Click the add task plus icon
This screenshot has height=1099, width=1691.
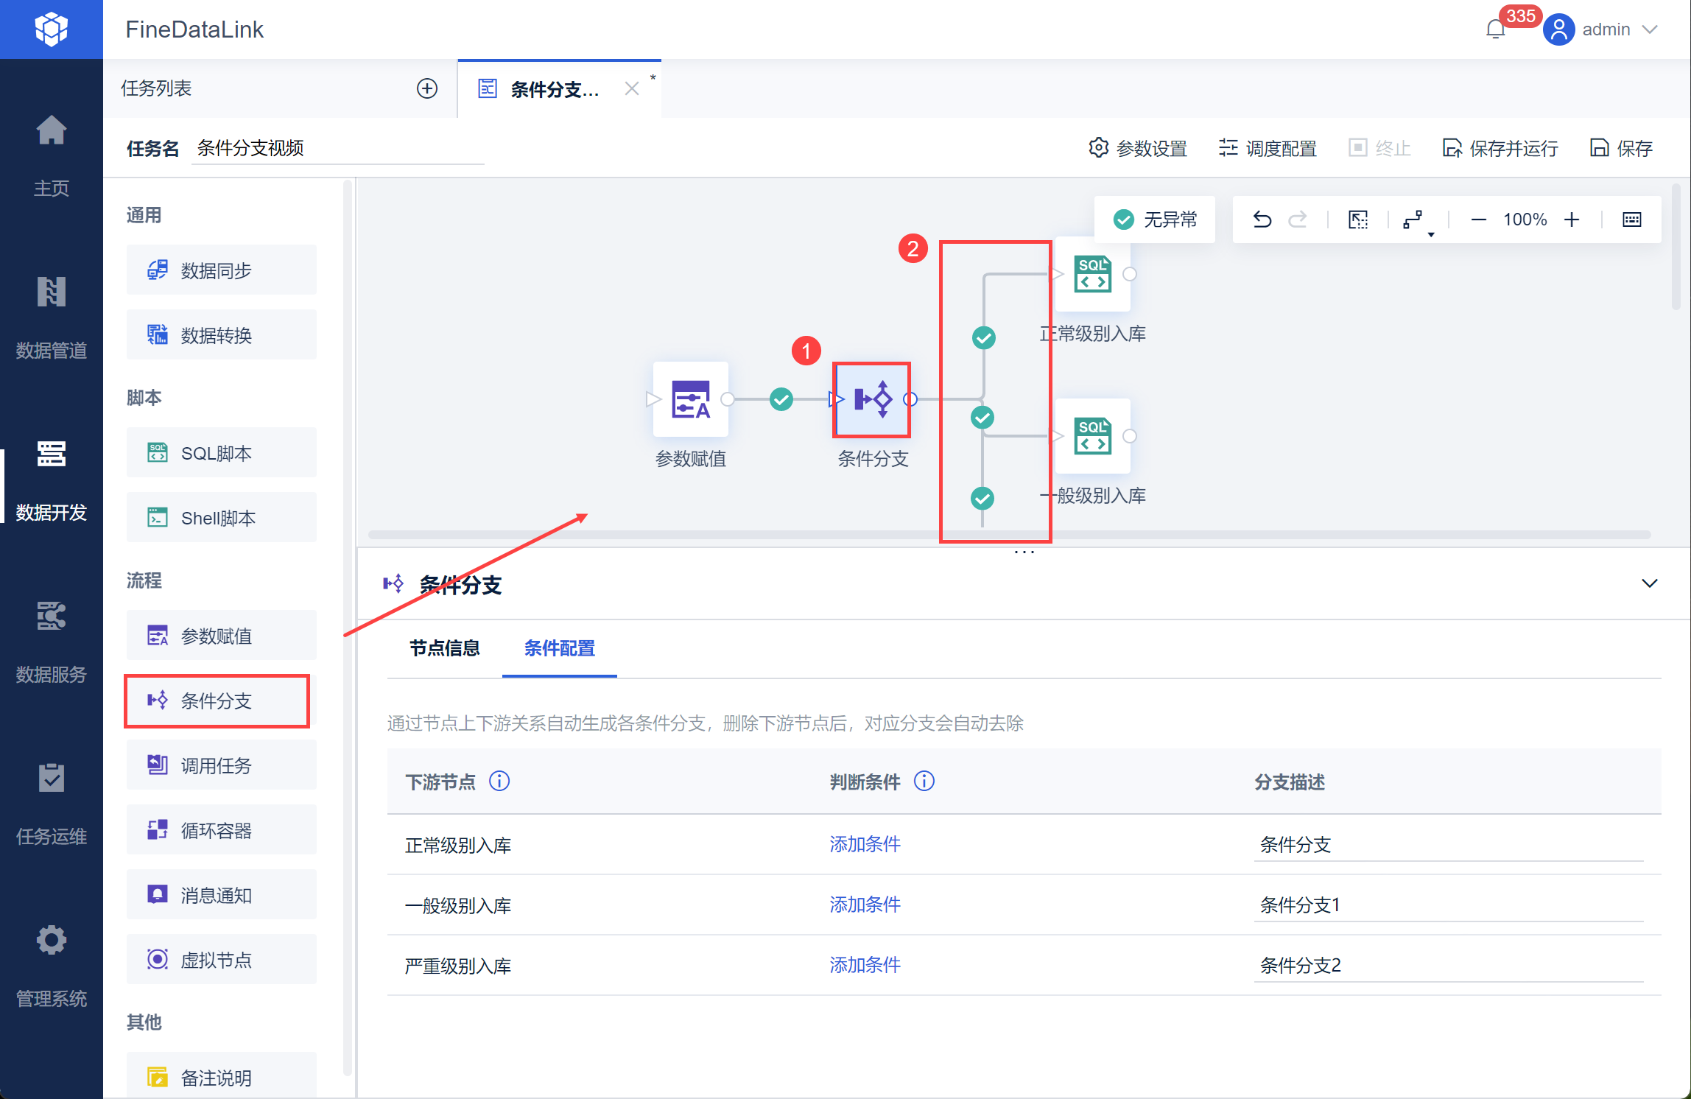(426, 88)
